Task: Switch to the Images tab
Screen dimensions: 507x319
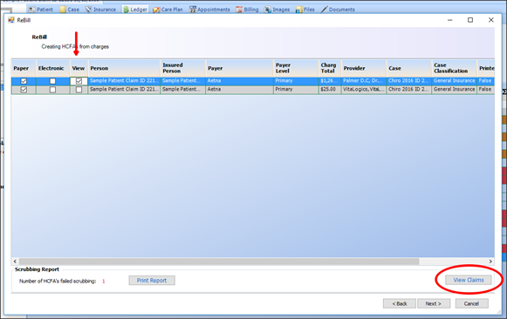Action: coord(277,10)
